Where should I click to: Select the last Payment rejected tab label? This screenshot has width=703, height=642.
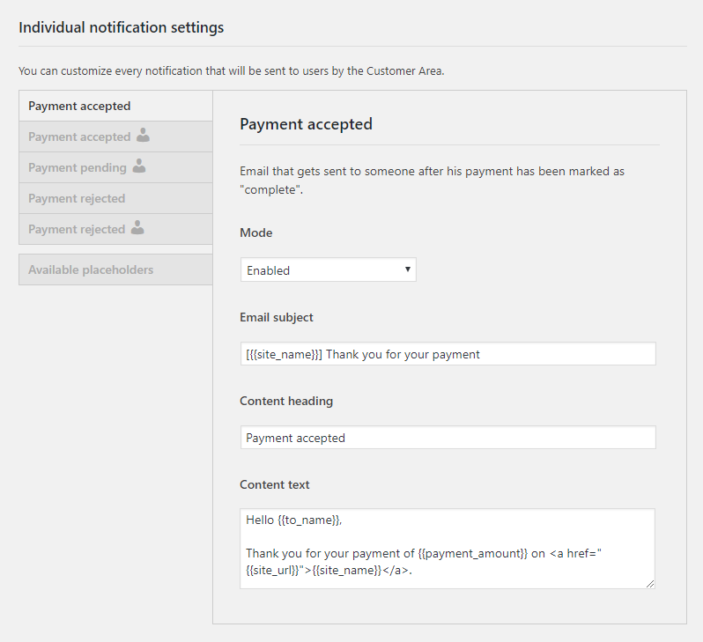tap(77, 229)
